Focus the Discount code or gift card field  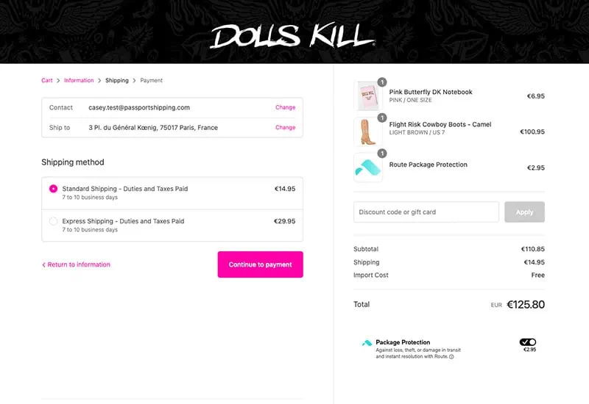tap(426, 212)
